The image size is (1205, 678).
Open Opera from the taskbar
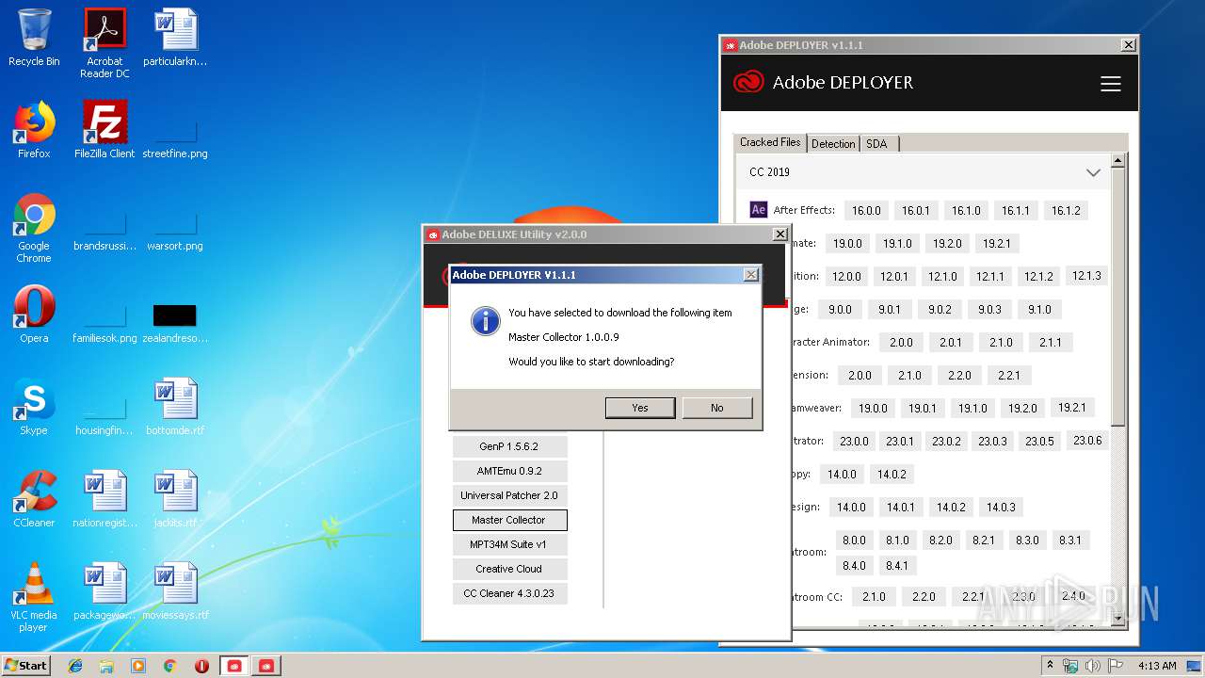(201, 666)
